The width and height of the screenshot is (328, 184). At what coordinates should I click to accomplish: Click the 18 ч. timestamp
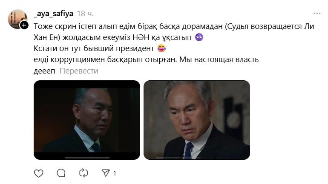[85, 14]
